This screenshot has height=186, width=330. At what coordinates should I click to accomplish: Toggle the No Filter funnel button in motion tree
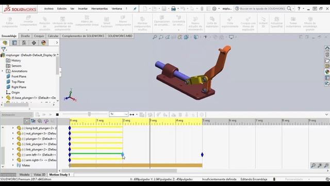click(x=27, y=121)
